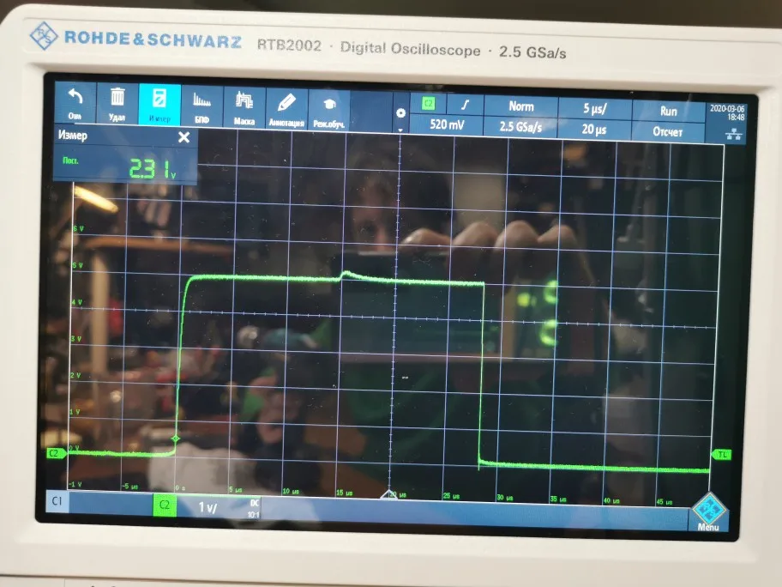The image size is (782, 587).
Task: Tap the 1 V/ vertical scale setting
Action: click(x=208, y=508)
